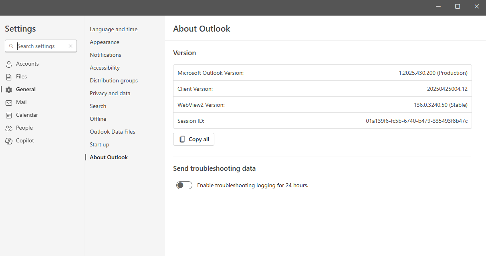
Task: Open Privacy and data settings
Action: click(x=110, y=93)
